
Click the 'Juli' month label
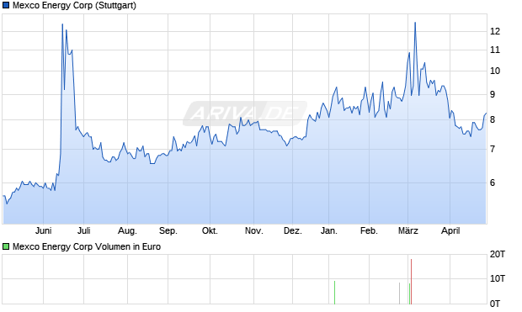(84, 230)
